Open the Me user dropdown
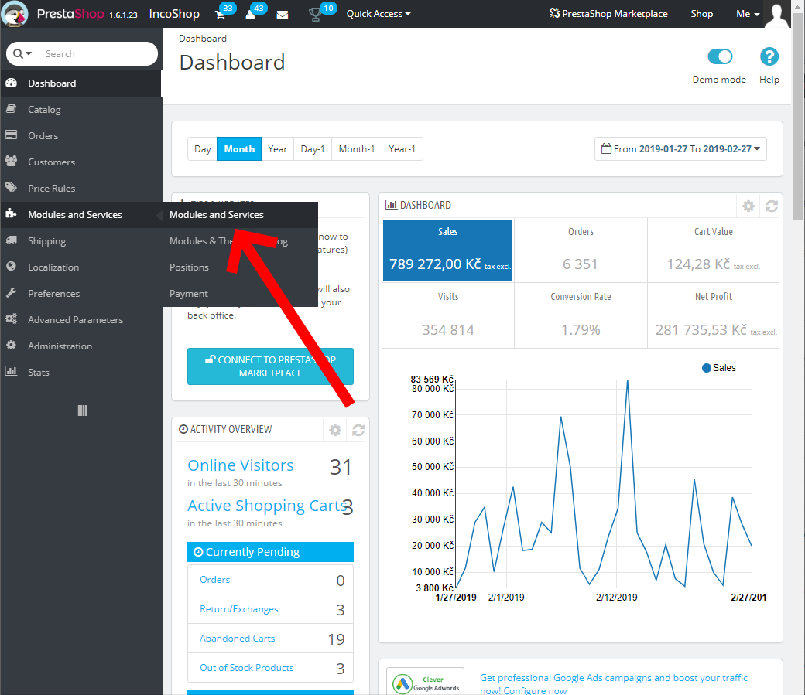 748,14
